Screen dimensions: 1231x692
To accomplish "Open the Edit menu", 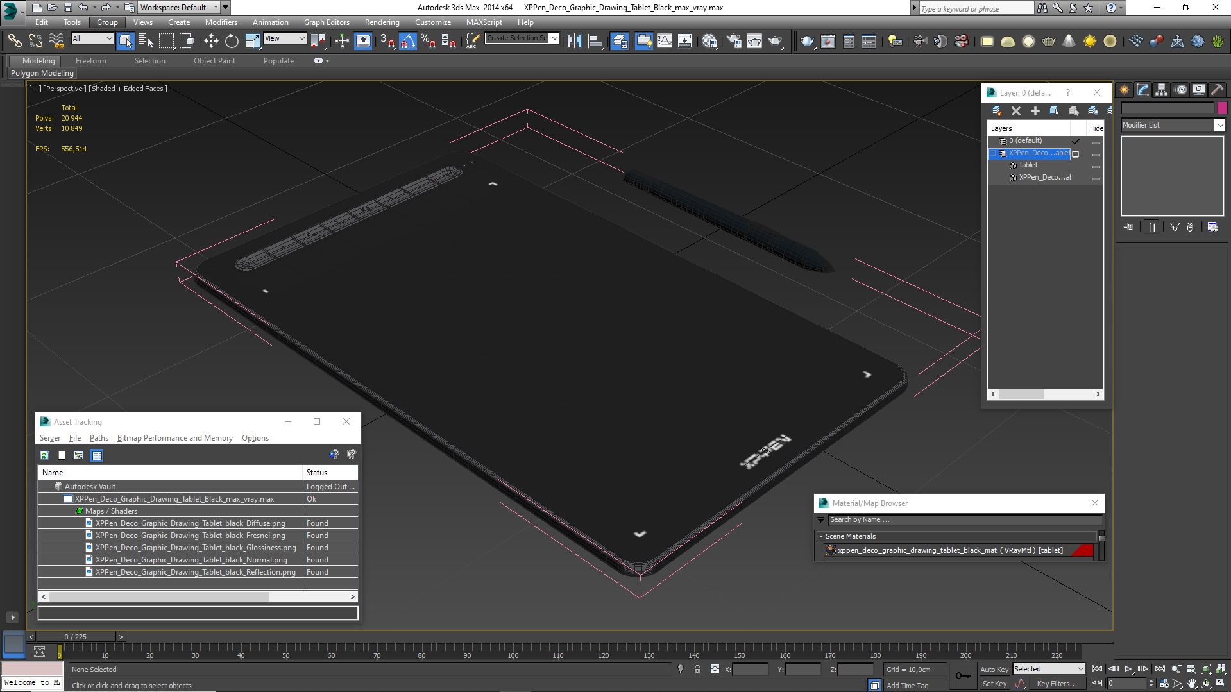I will 42,22.
